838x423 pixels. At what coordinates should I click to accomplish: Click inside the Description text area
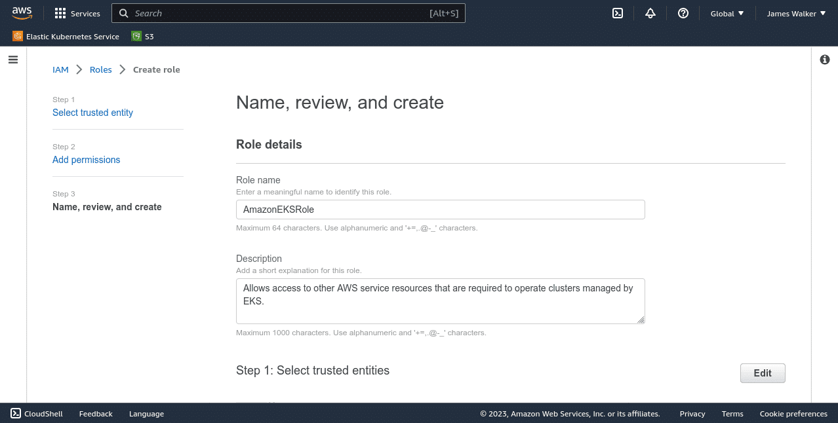441,301
